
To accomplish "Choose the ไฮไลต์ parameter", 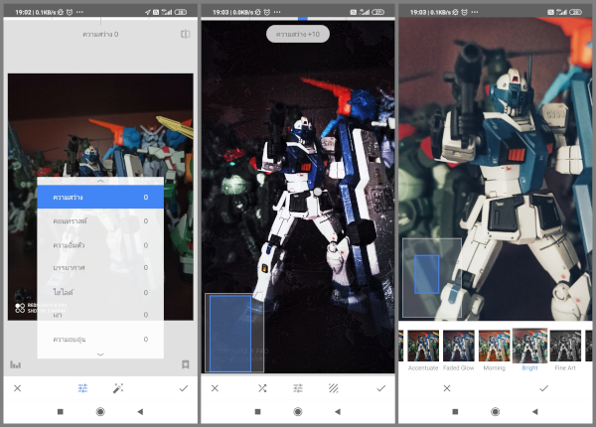I will click(100, 292).
